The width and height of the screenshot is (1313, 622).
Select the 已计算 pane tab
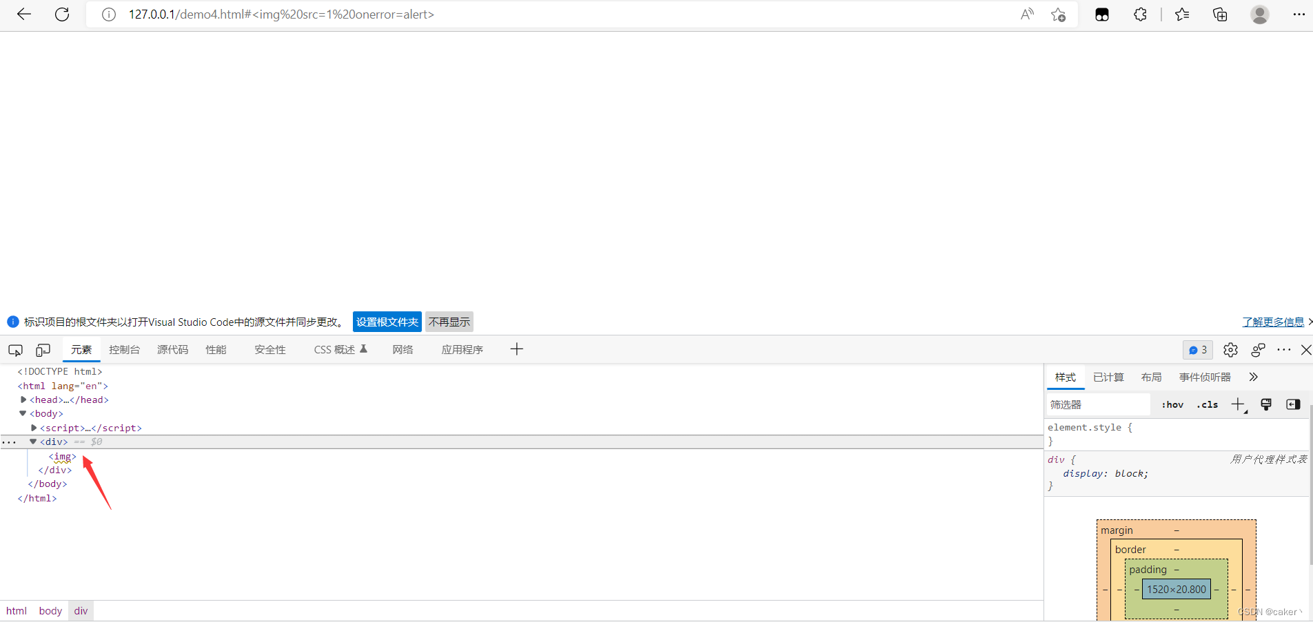[x=1108, y=377]
